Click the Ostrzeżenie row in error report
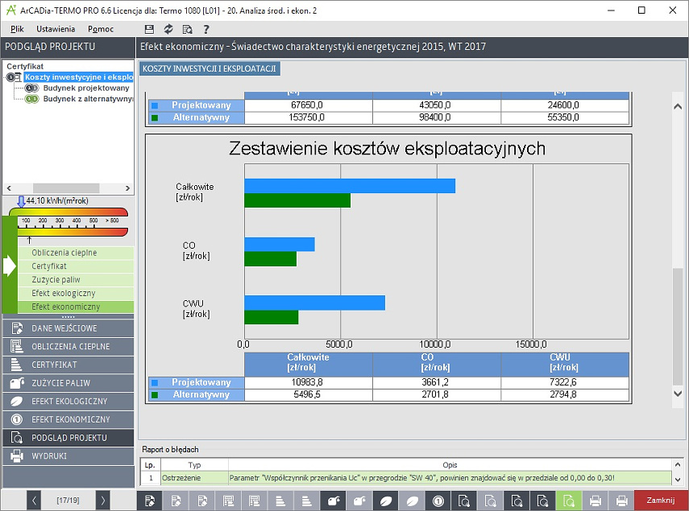This screenshot has height=511, width=689. [x=406, y=478]
